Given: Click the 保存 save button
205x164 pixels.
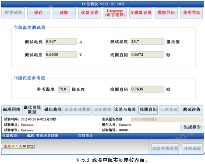Looking at the screenshot, I should pos(39,13).
